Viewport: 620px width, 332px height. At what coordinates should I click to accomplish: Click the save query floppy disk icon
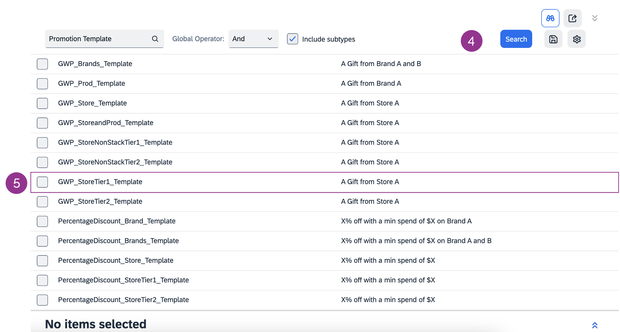[x=553, y=39]
